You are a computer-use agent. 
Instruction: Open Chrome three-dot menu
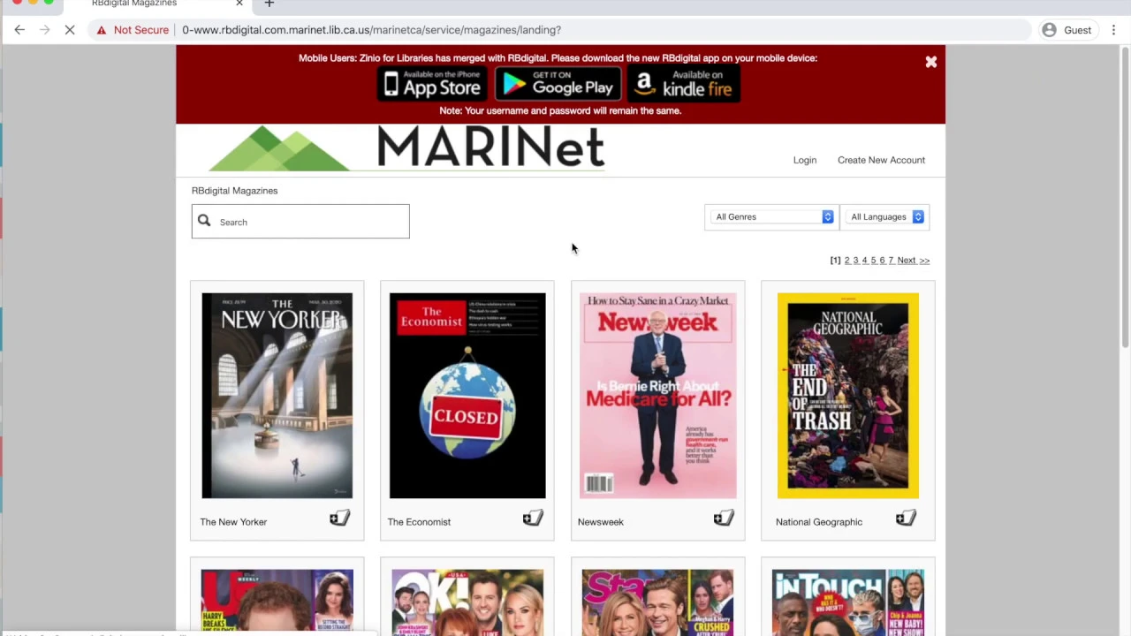click(1113, 30)
